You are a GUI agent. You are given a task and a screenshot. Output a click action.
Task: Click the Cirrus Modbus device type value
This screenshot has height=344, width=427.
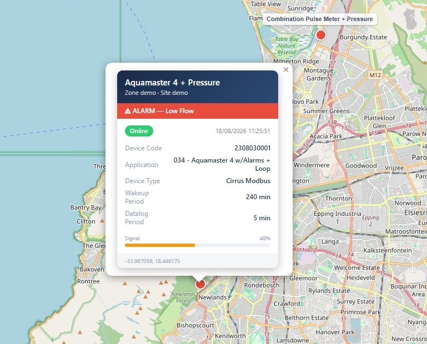[248, 181]
